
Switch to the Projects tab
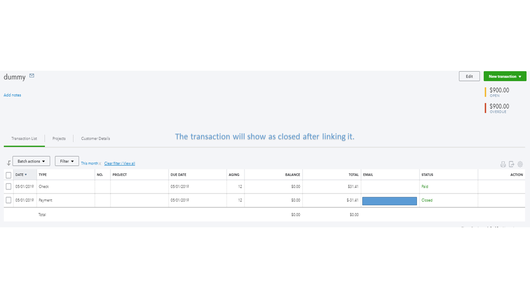click(59, 139)
